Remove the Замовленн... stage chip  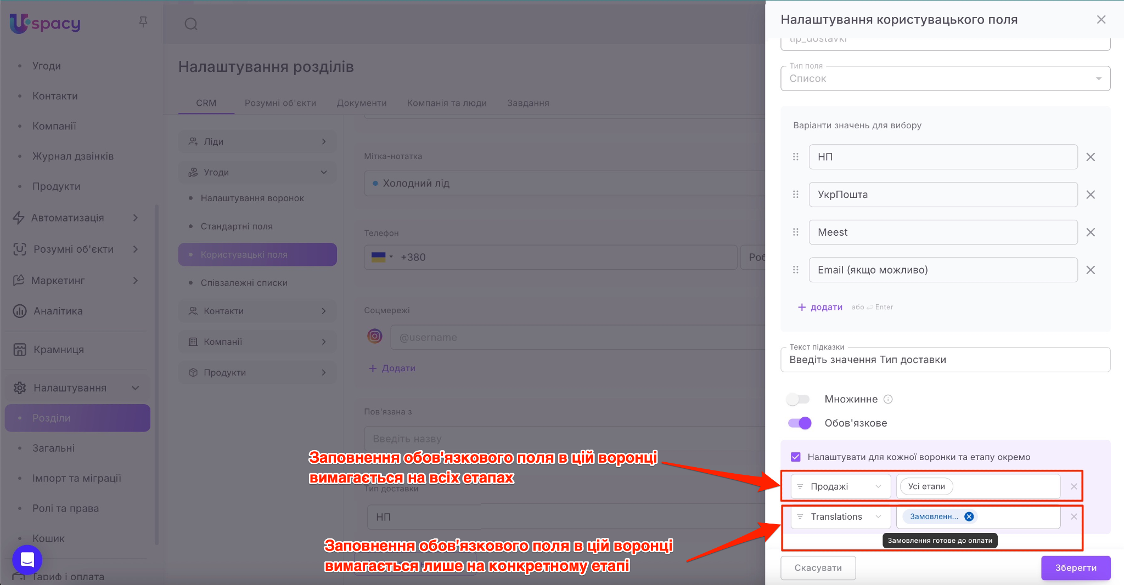tap(969, 516)
